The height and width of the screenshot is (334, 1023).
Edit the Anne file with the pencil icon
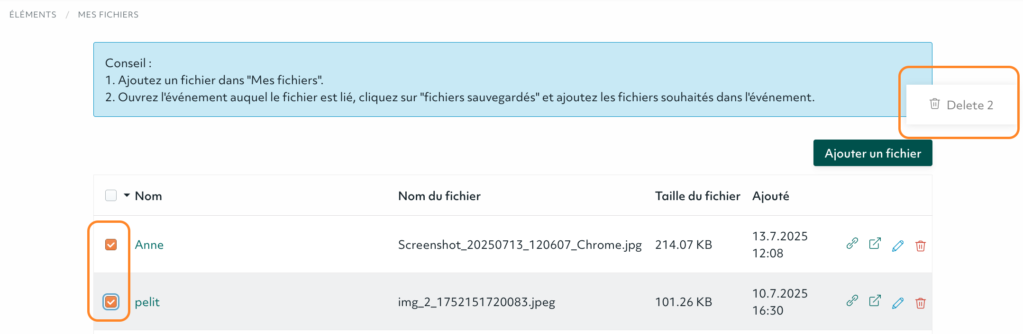click(x=897, y=246)
